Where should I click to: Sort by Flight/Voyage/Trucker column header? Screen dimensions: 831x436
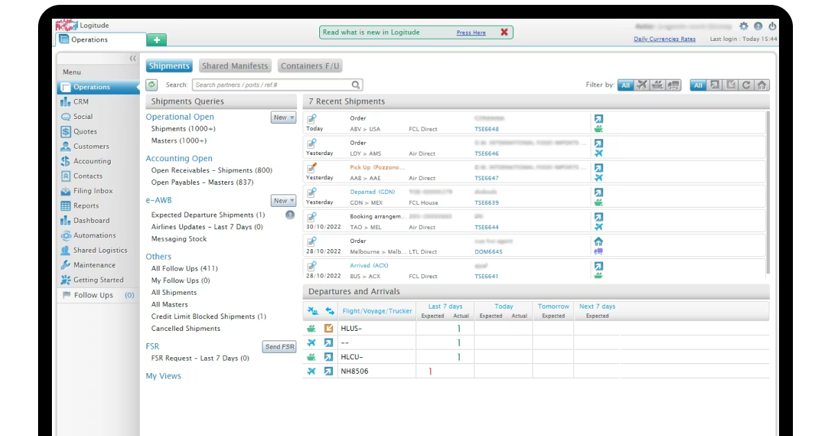point(377,311)
